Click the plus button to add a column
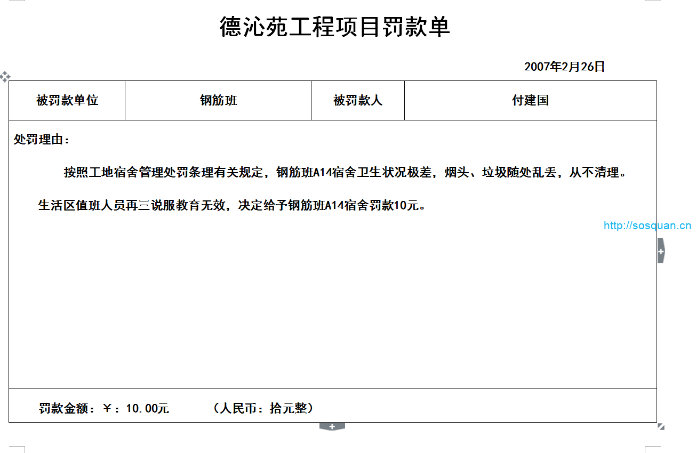This screenshot has width=696, height=453. click(661, 251)
